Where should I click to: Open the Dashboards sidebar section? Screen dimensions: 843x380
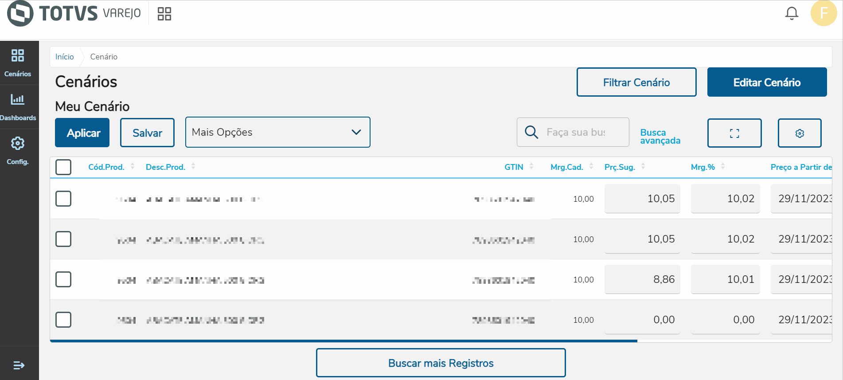tap(18, 106)
